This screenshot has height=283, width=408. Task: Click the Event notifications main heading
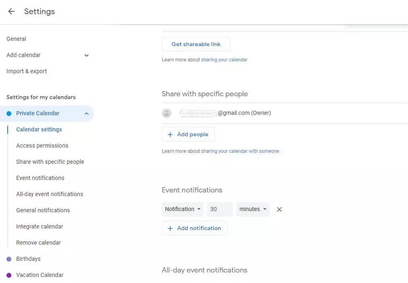tap(192, 190)
